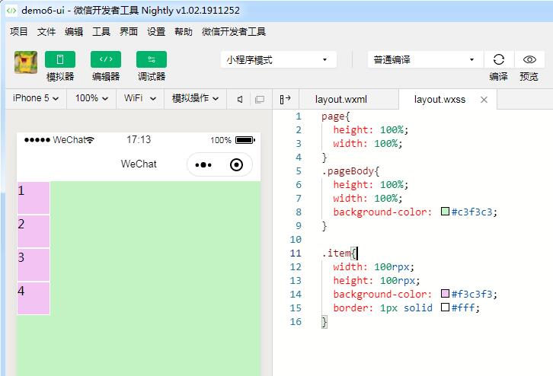The width and height of the screenshot is (553, 376).
Task: Toggle the simulator (模拟器) panel button
Action: (60, 59)
